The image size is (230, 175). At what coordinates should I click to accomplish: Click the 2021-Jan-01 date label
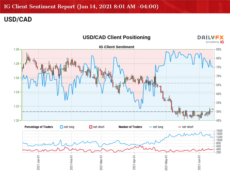pyautogui.click(x=38, y=163)
